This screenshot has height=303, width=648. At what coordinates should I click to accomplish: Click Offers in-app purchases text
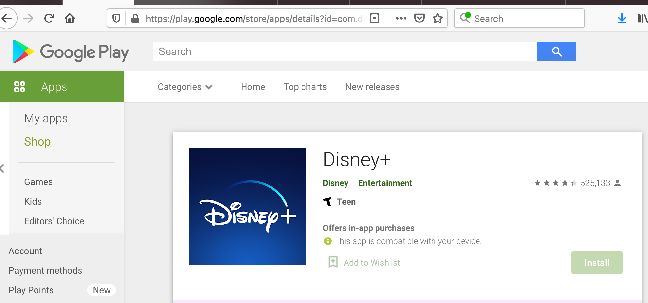[x=368, y=228]
